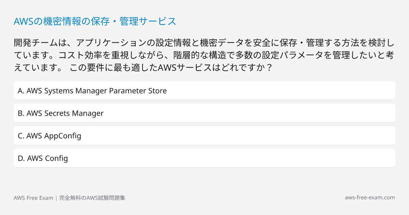The image size is (409, 215).
Task: Click the 'D.' letter label of fourth option
Action: click(x=21, y=158)
